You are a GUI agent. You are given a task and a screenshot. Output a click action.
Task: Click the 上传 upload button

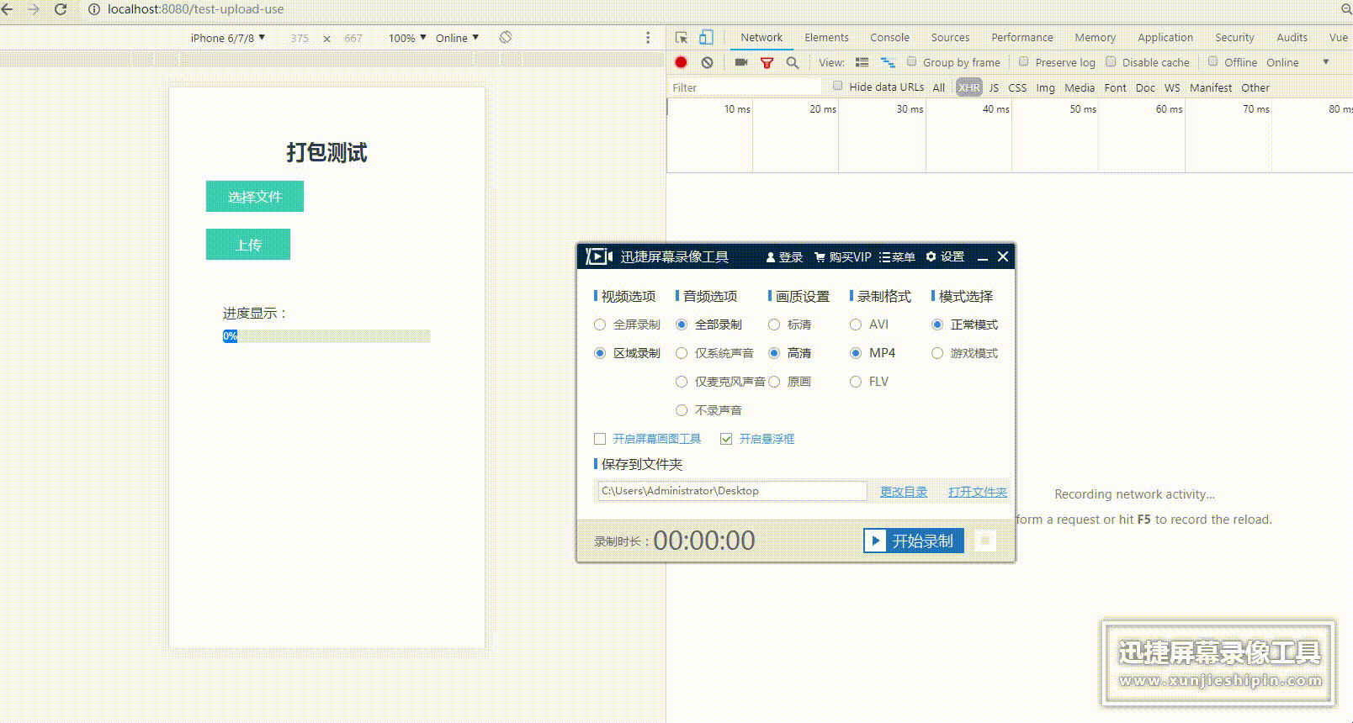[248, 245]
